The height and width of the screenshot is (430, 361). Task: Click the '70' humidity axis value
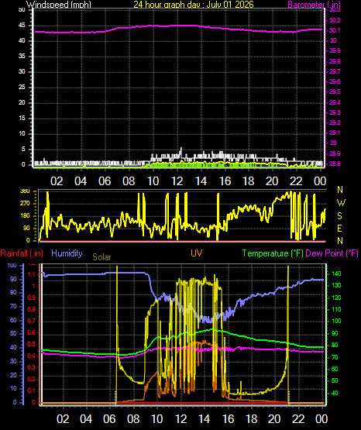click(13, 306)
